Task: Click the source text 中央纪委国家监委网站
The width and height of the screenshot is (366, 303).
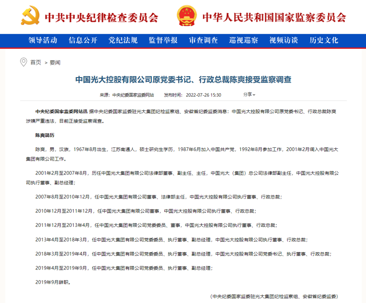Action: (x=133, y=95)
